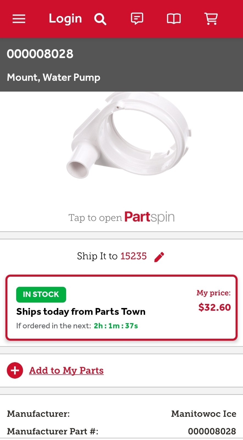
Task: Tap the Mount, Water Pump title
Action: 53,78
